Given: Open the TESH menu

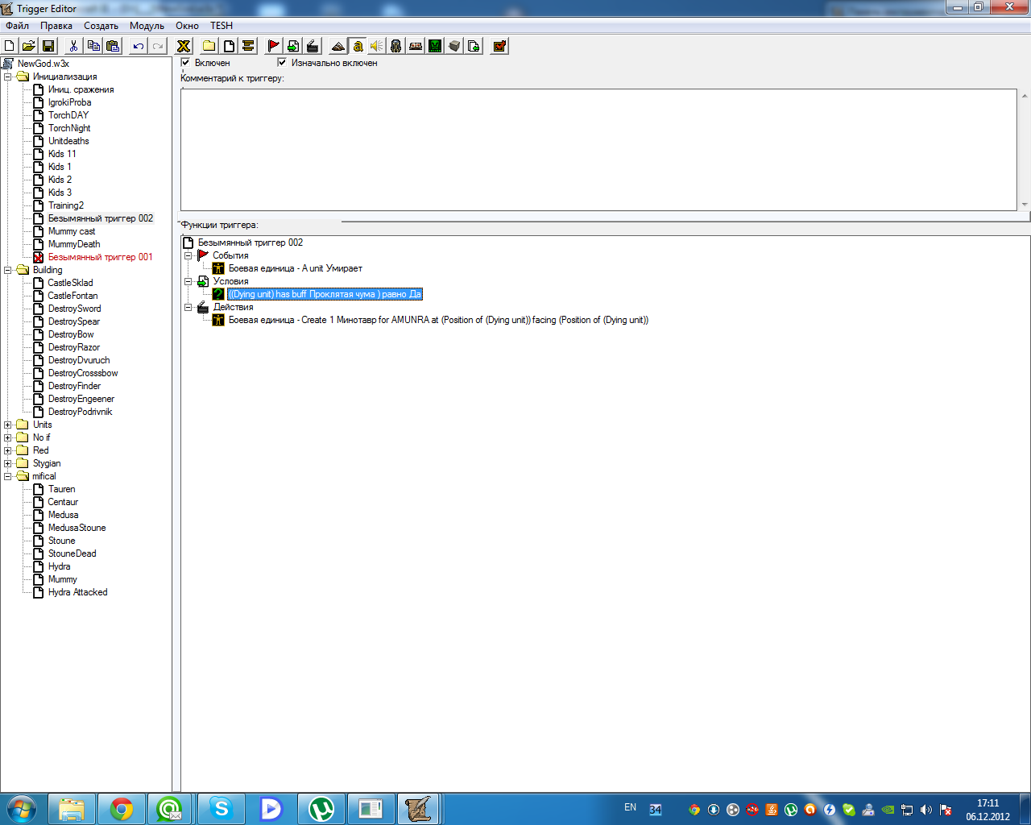Looking at the screenshot, I should (222, 26).
